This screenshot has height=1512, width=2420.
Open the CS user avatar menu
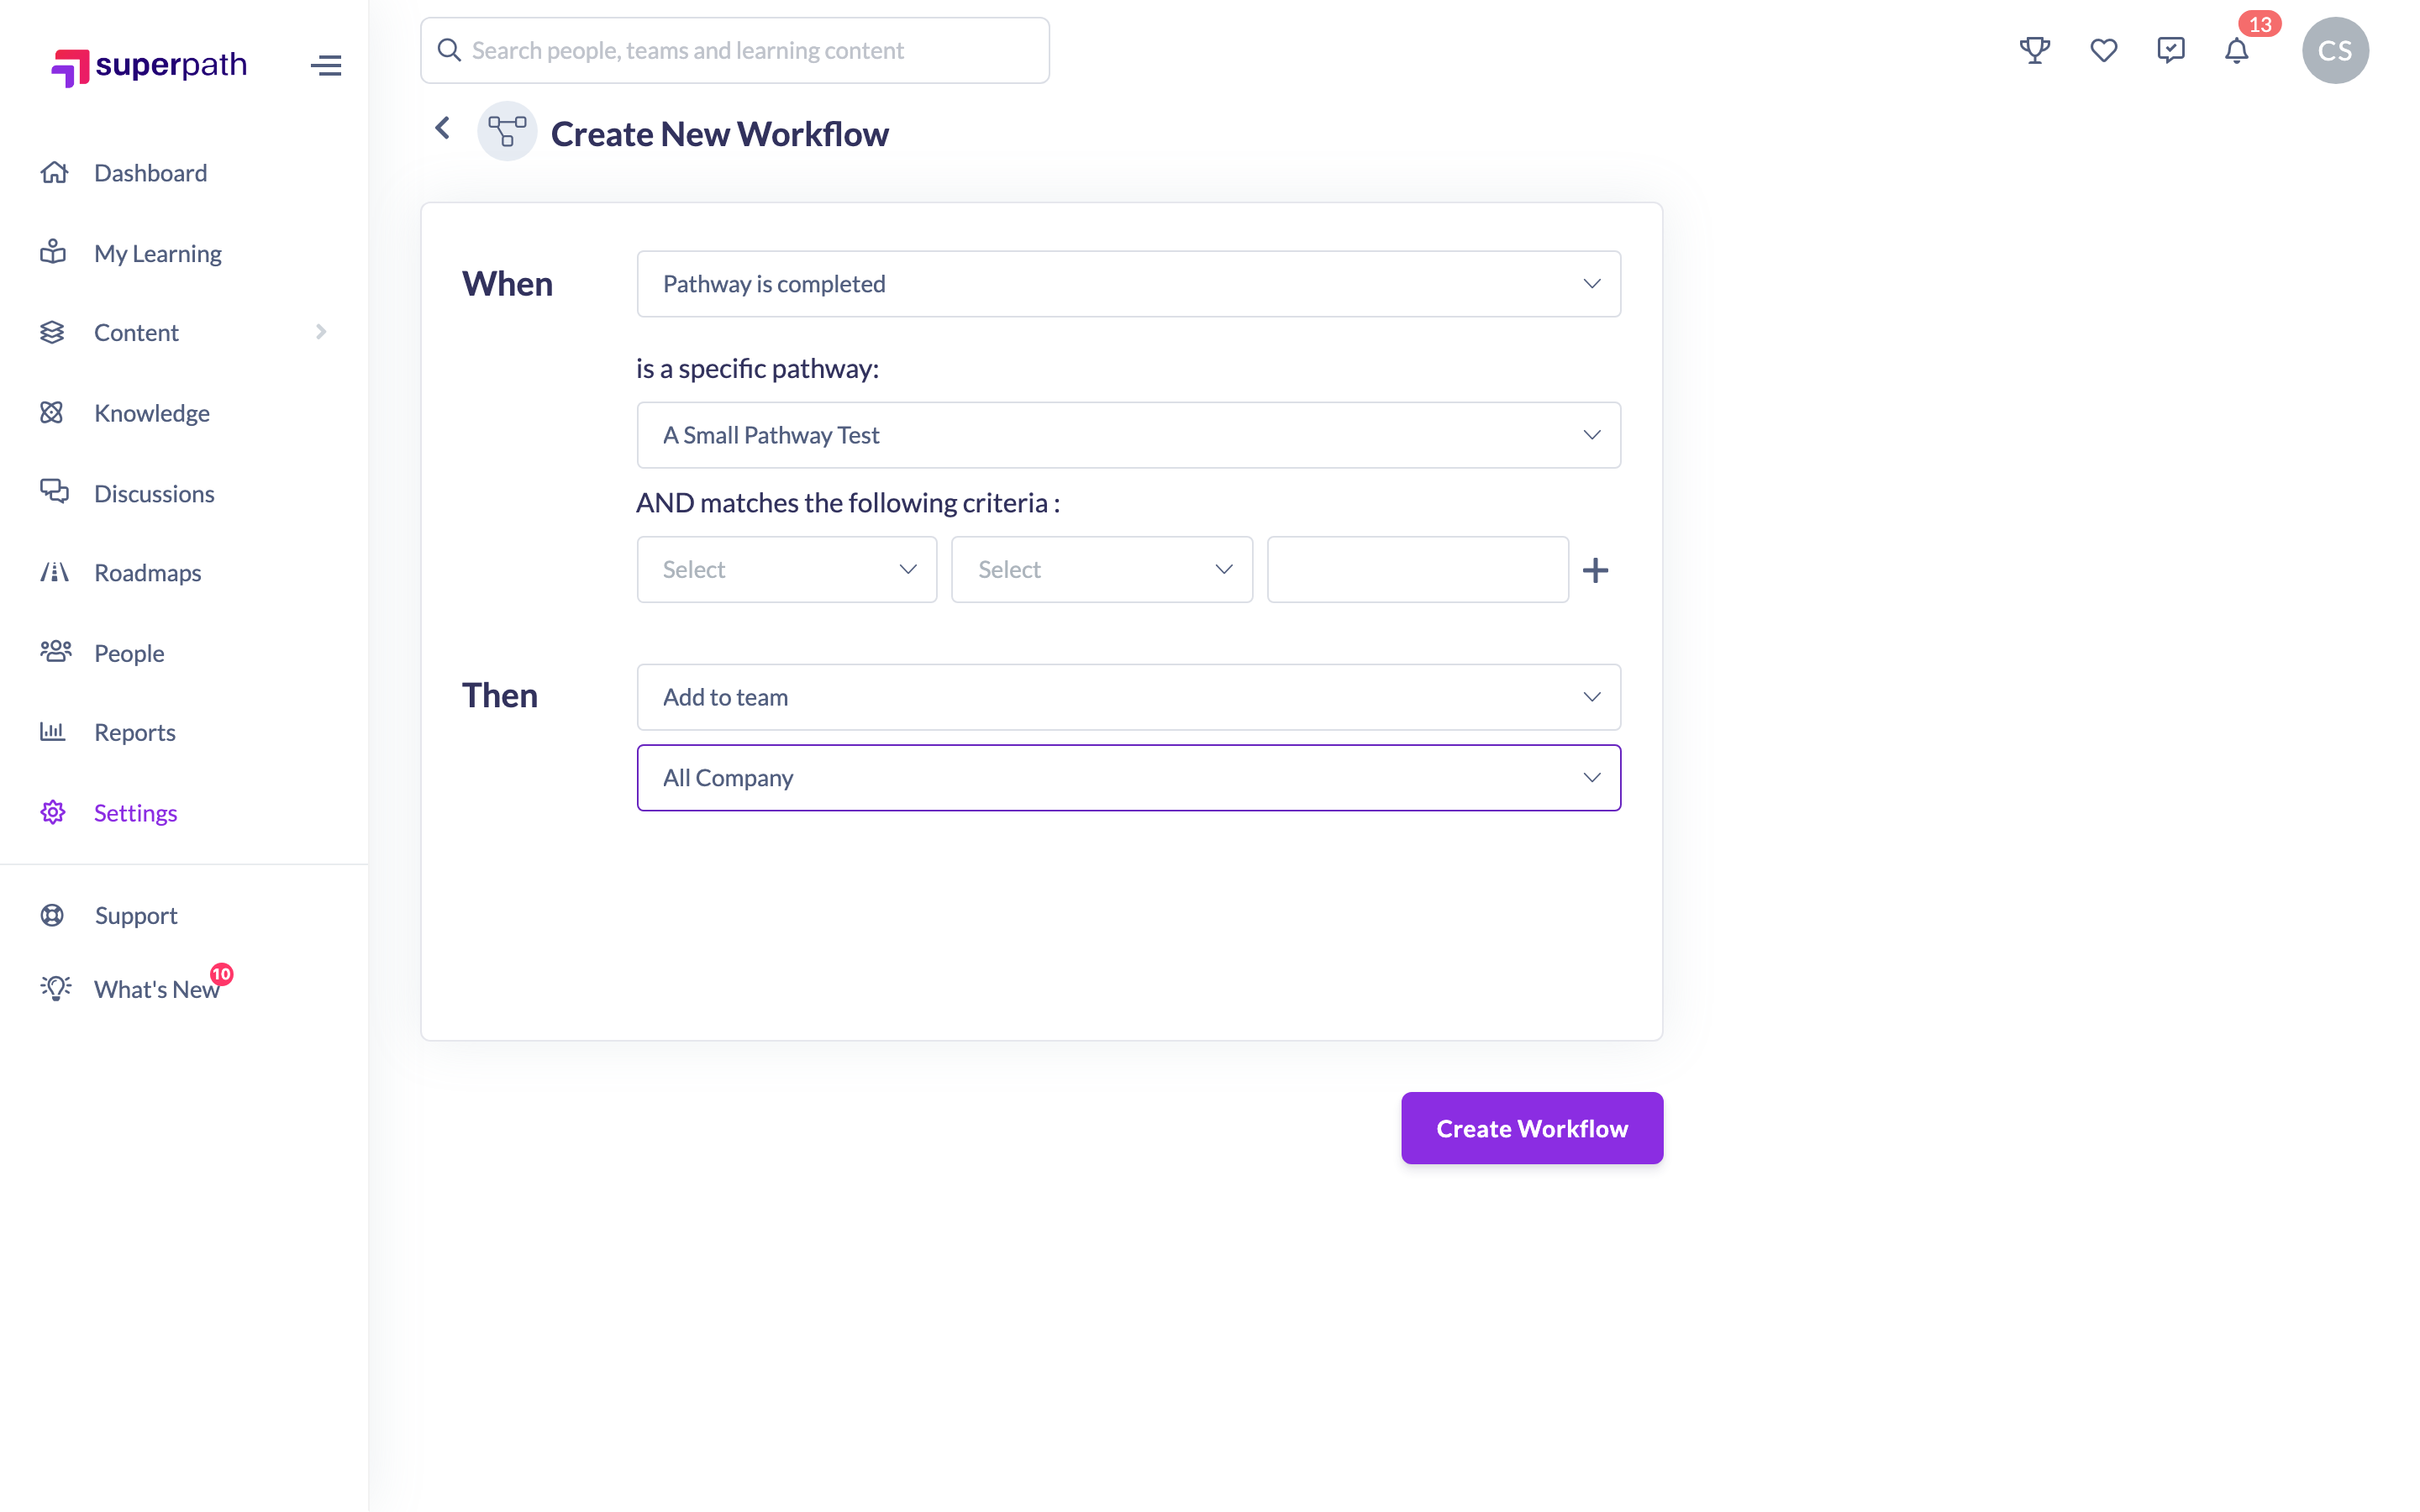pos(2334,50)
